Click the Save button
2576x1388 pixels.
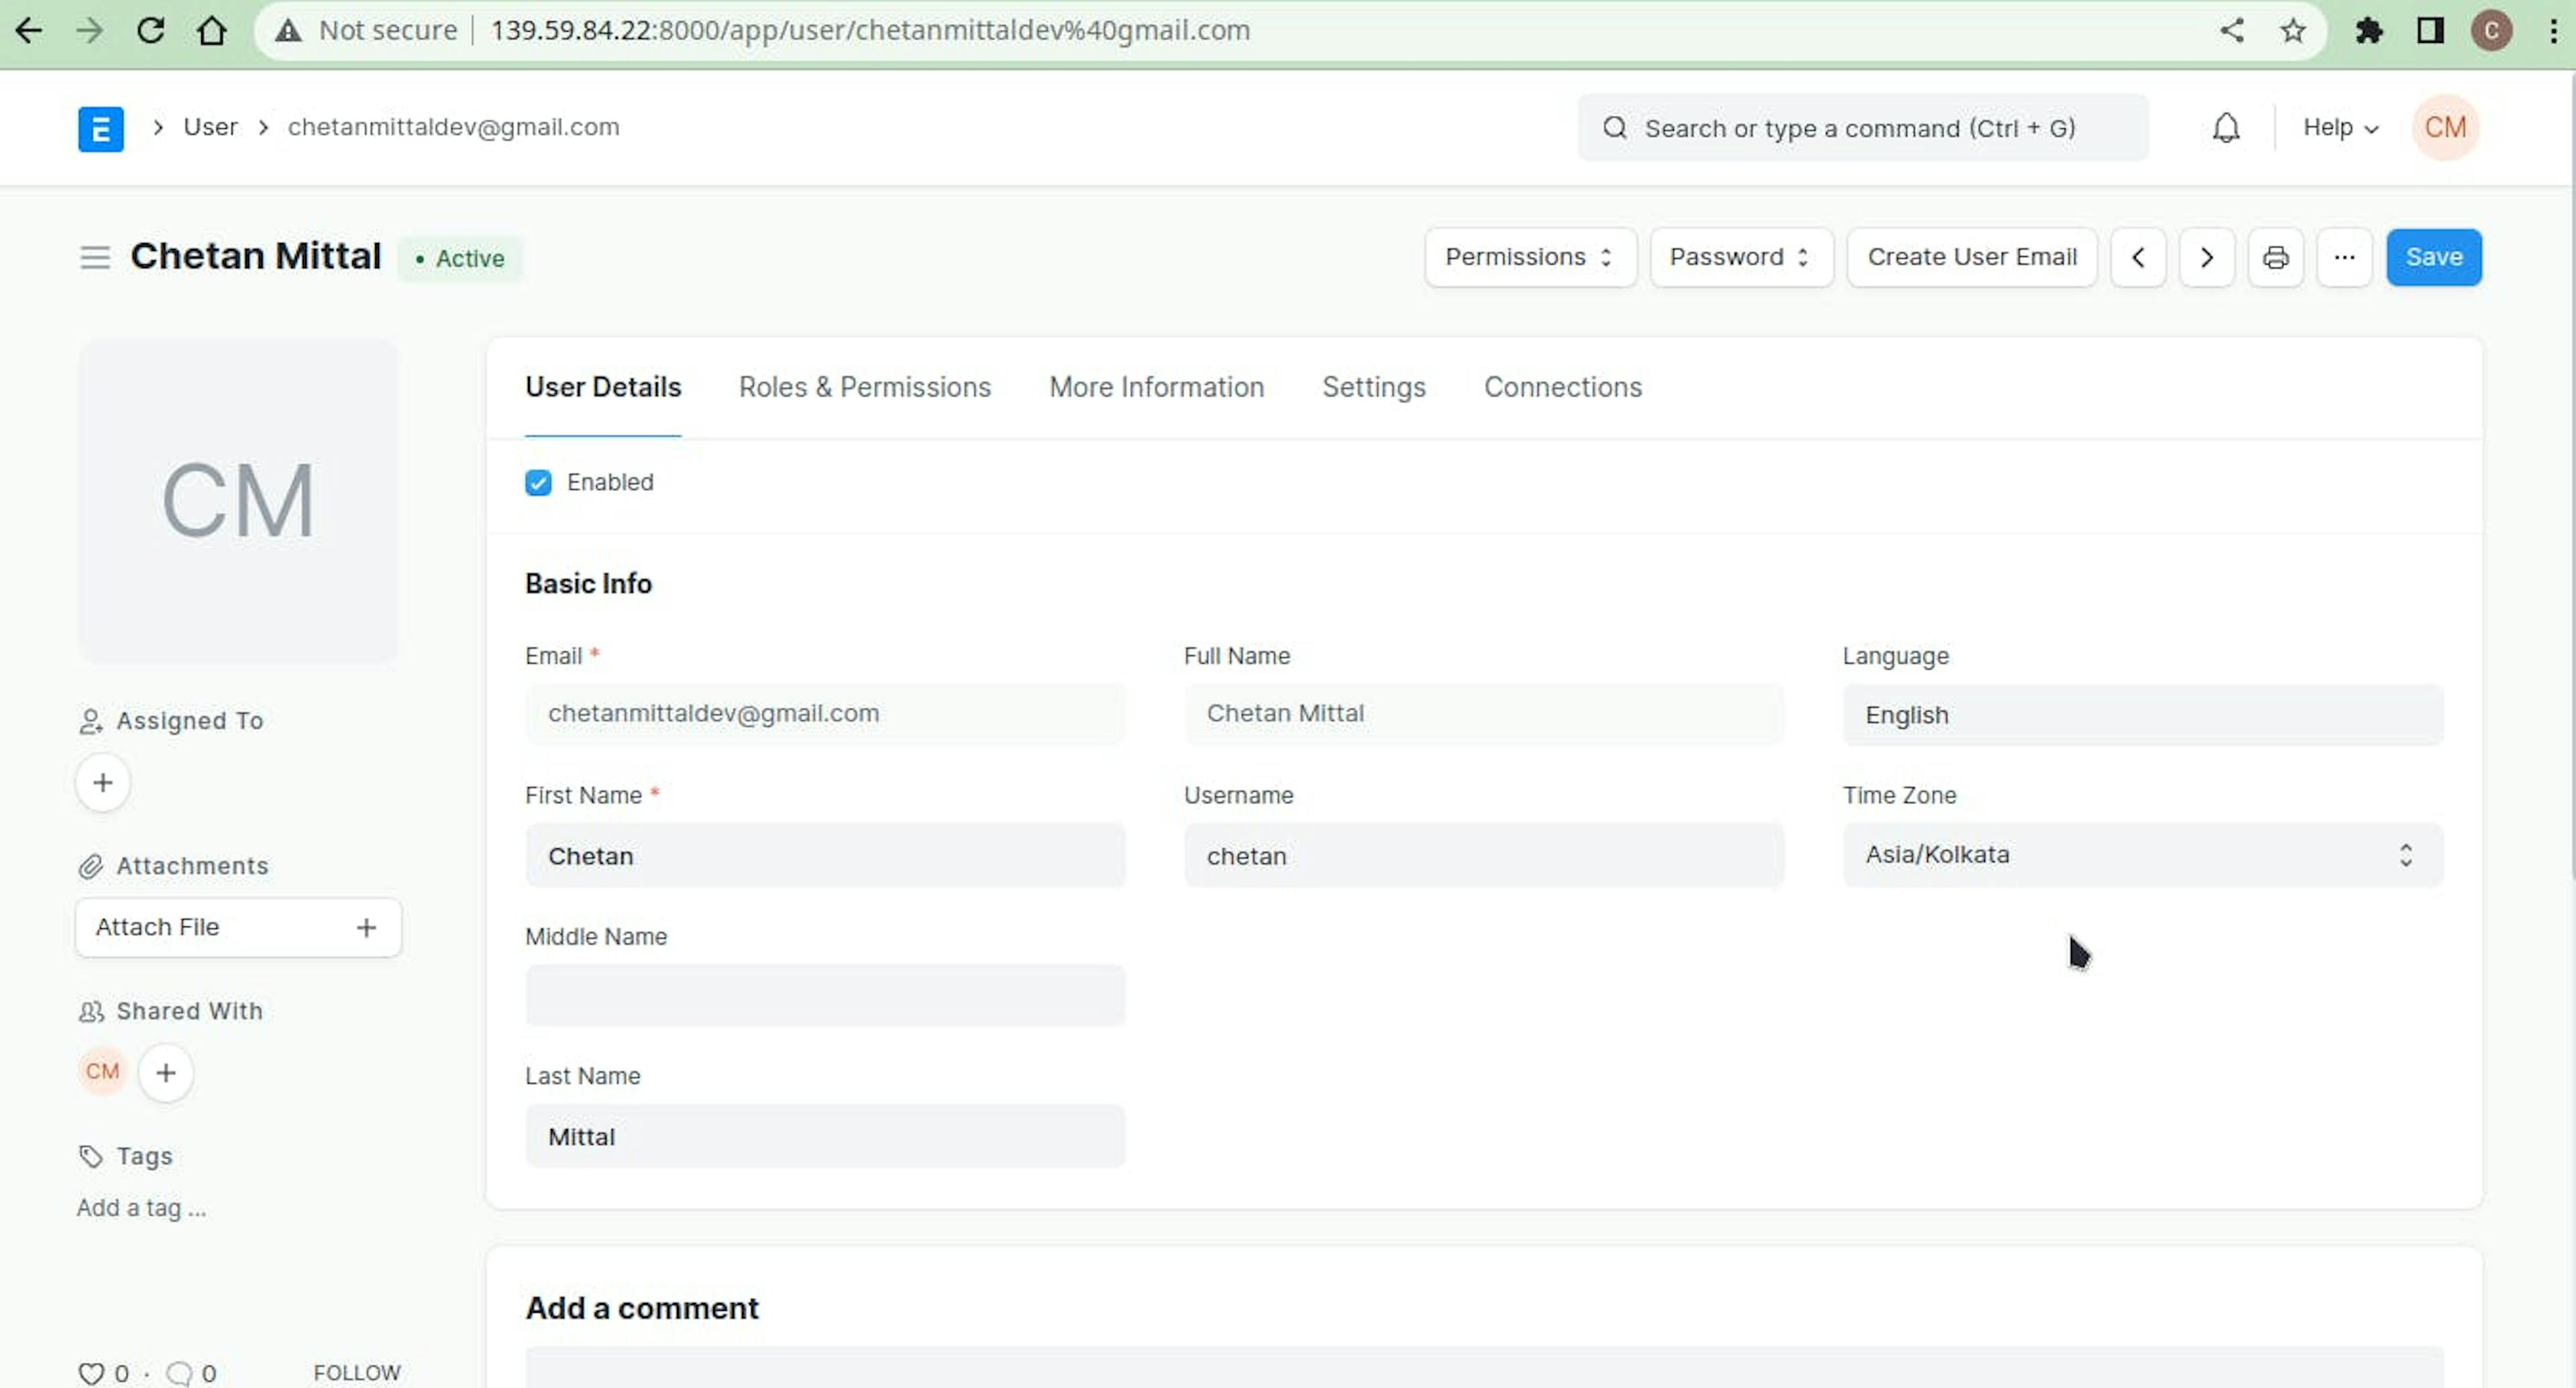click(2434, 257)
